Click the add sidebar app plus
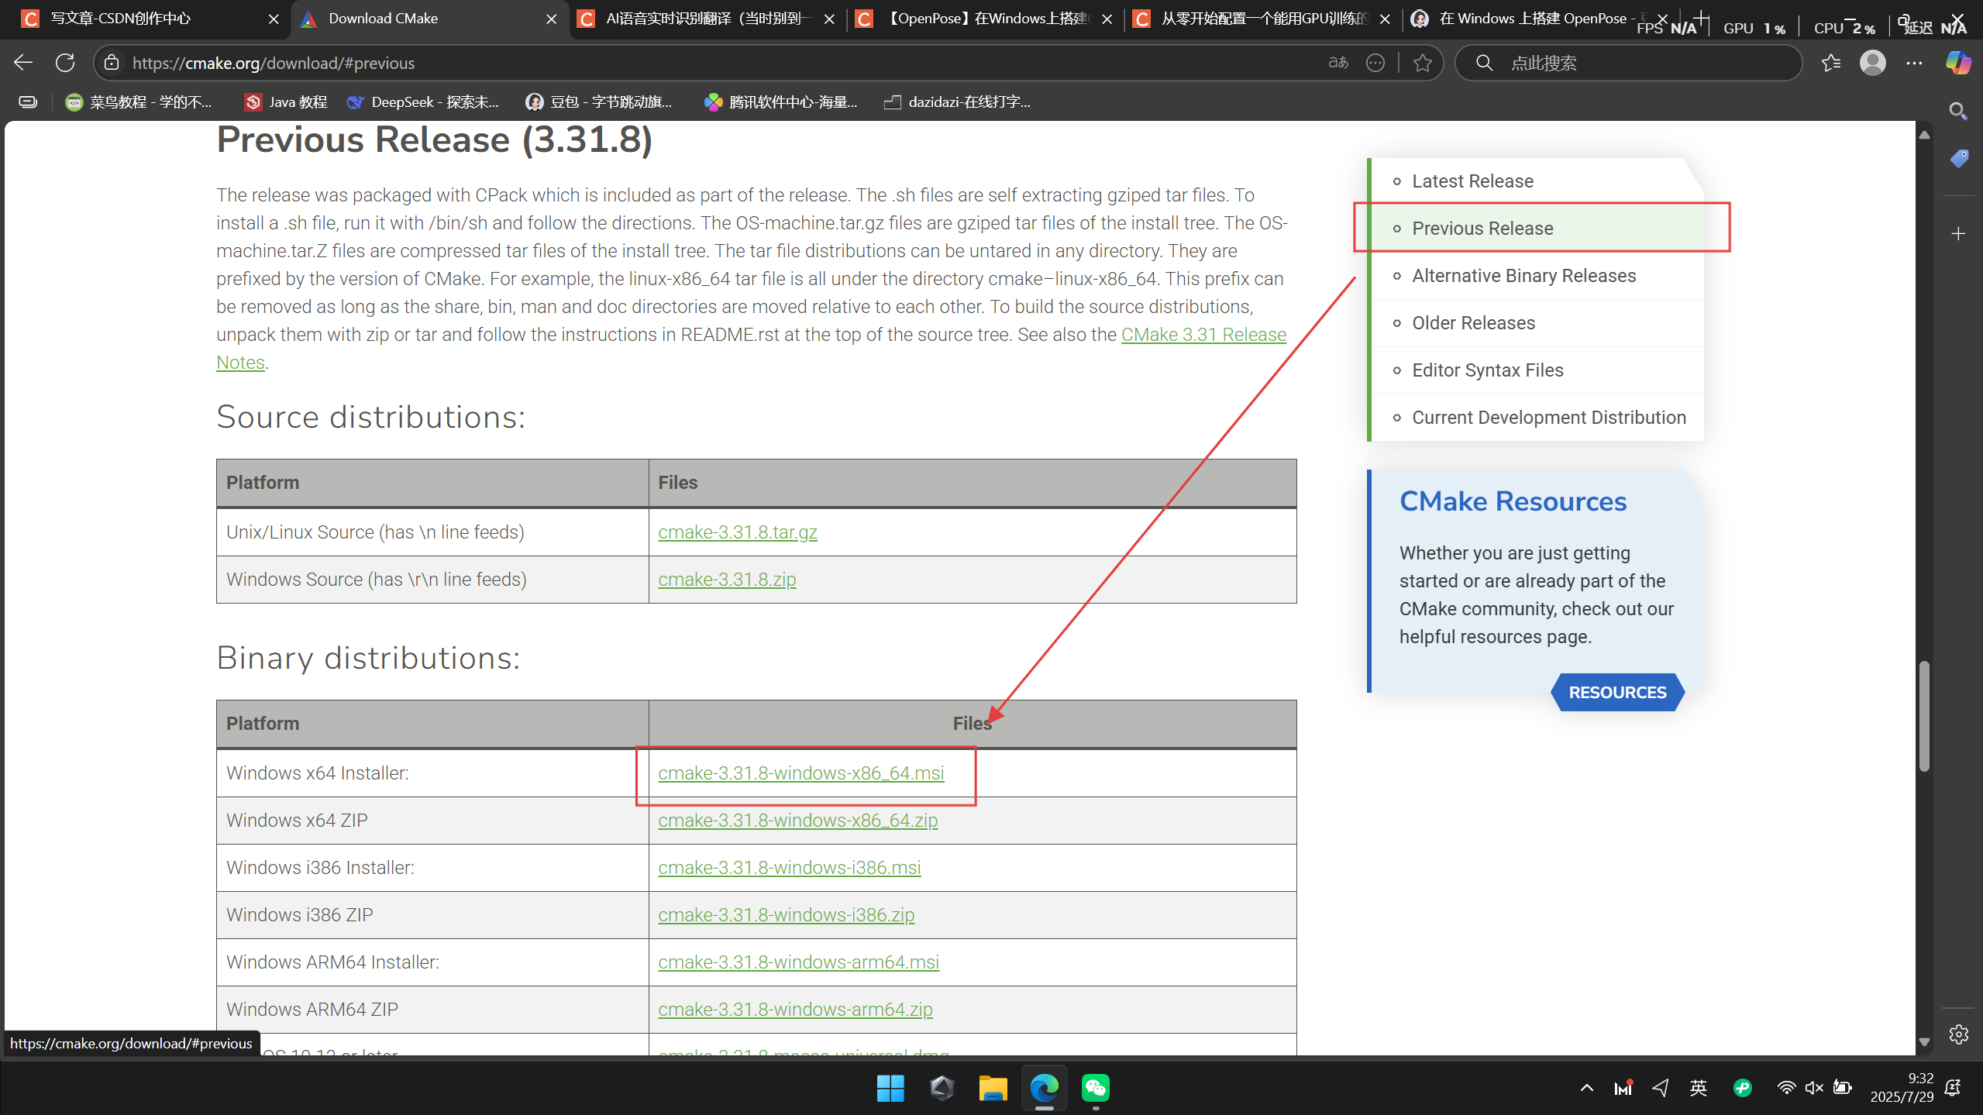 coord(1958,234)
